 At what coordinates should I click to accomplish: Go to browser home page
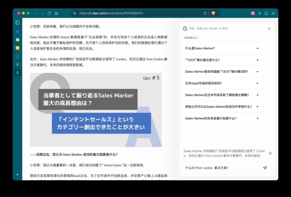[56, 13]
